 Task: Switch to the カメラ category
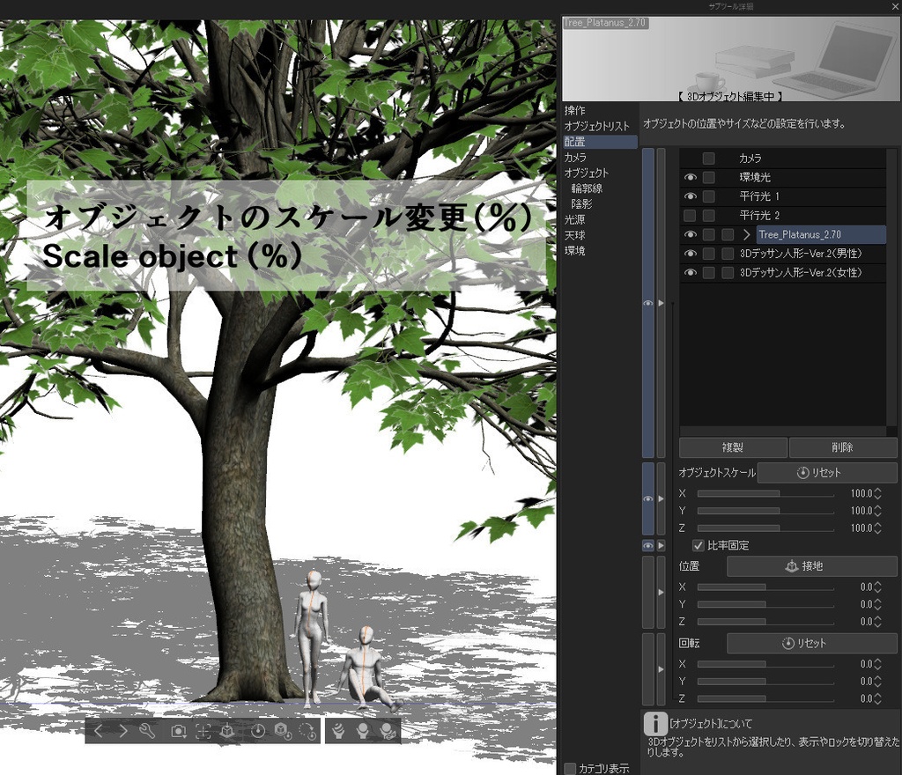pos(577,156)
